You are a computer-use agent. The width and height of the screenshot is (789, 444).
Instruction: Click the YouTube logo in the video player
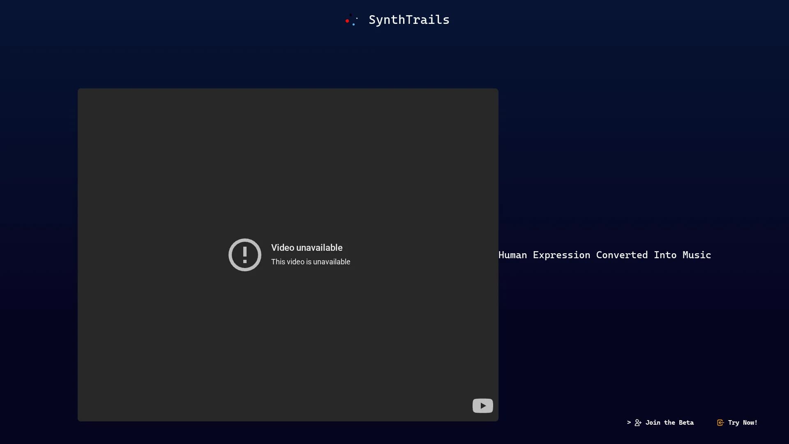pos(483,406)
